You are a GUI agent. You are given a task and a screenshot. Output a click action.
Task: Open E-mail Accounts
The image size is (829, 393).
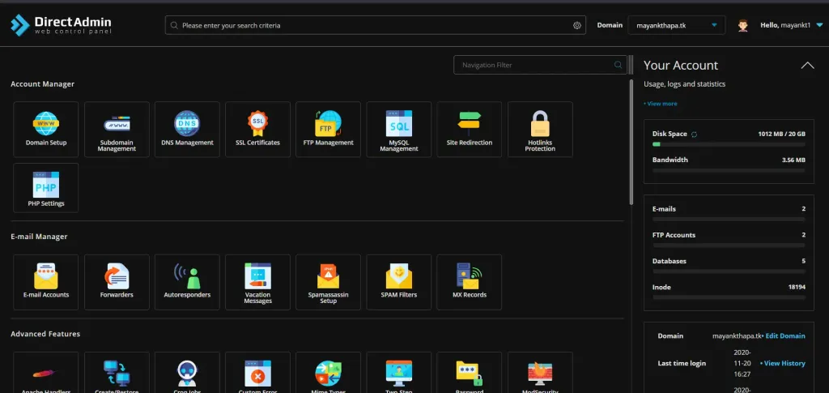coord(46,282)
